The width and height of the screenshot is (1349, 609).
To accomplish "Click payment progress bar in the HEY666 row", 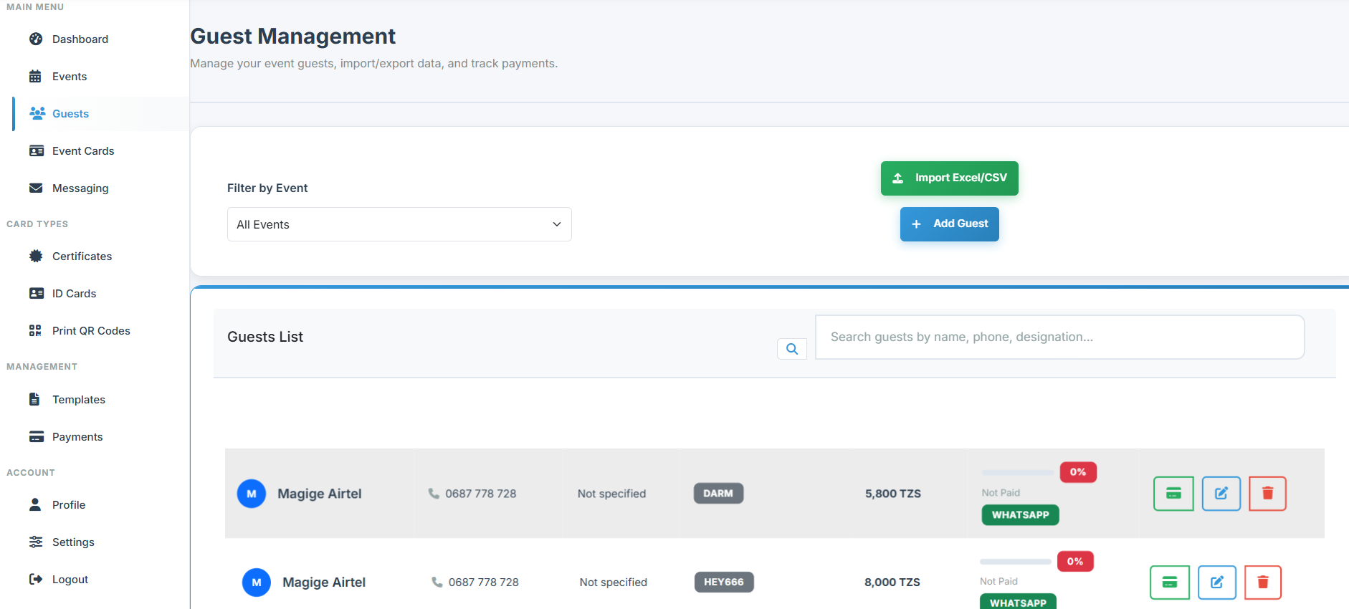I will click(x=1016, y=562).
